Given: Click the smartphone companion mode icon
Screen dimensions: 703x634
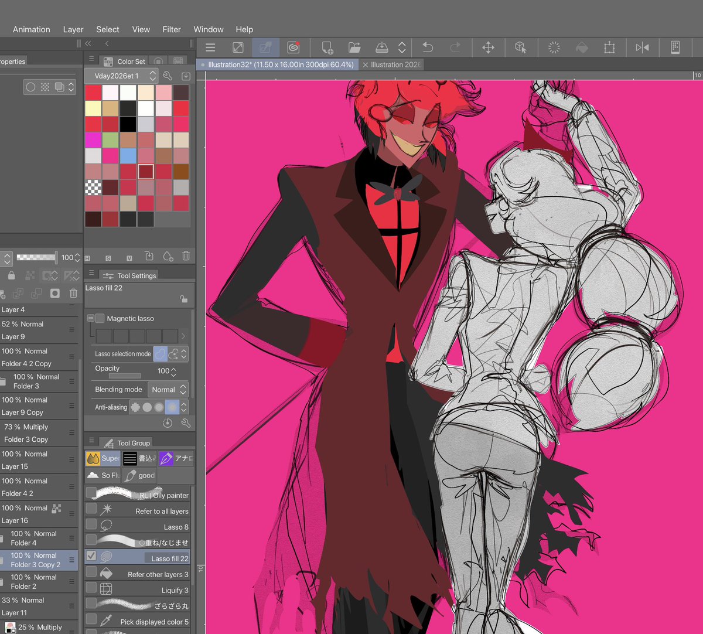Looking at the screenshot, I should [x=675, y=47].
